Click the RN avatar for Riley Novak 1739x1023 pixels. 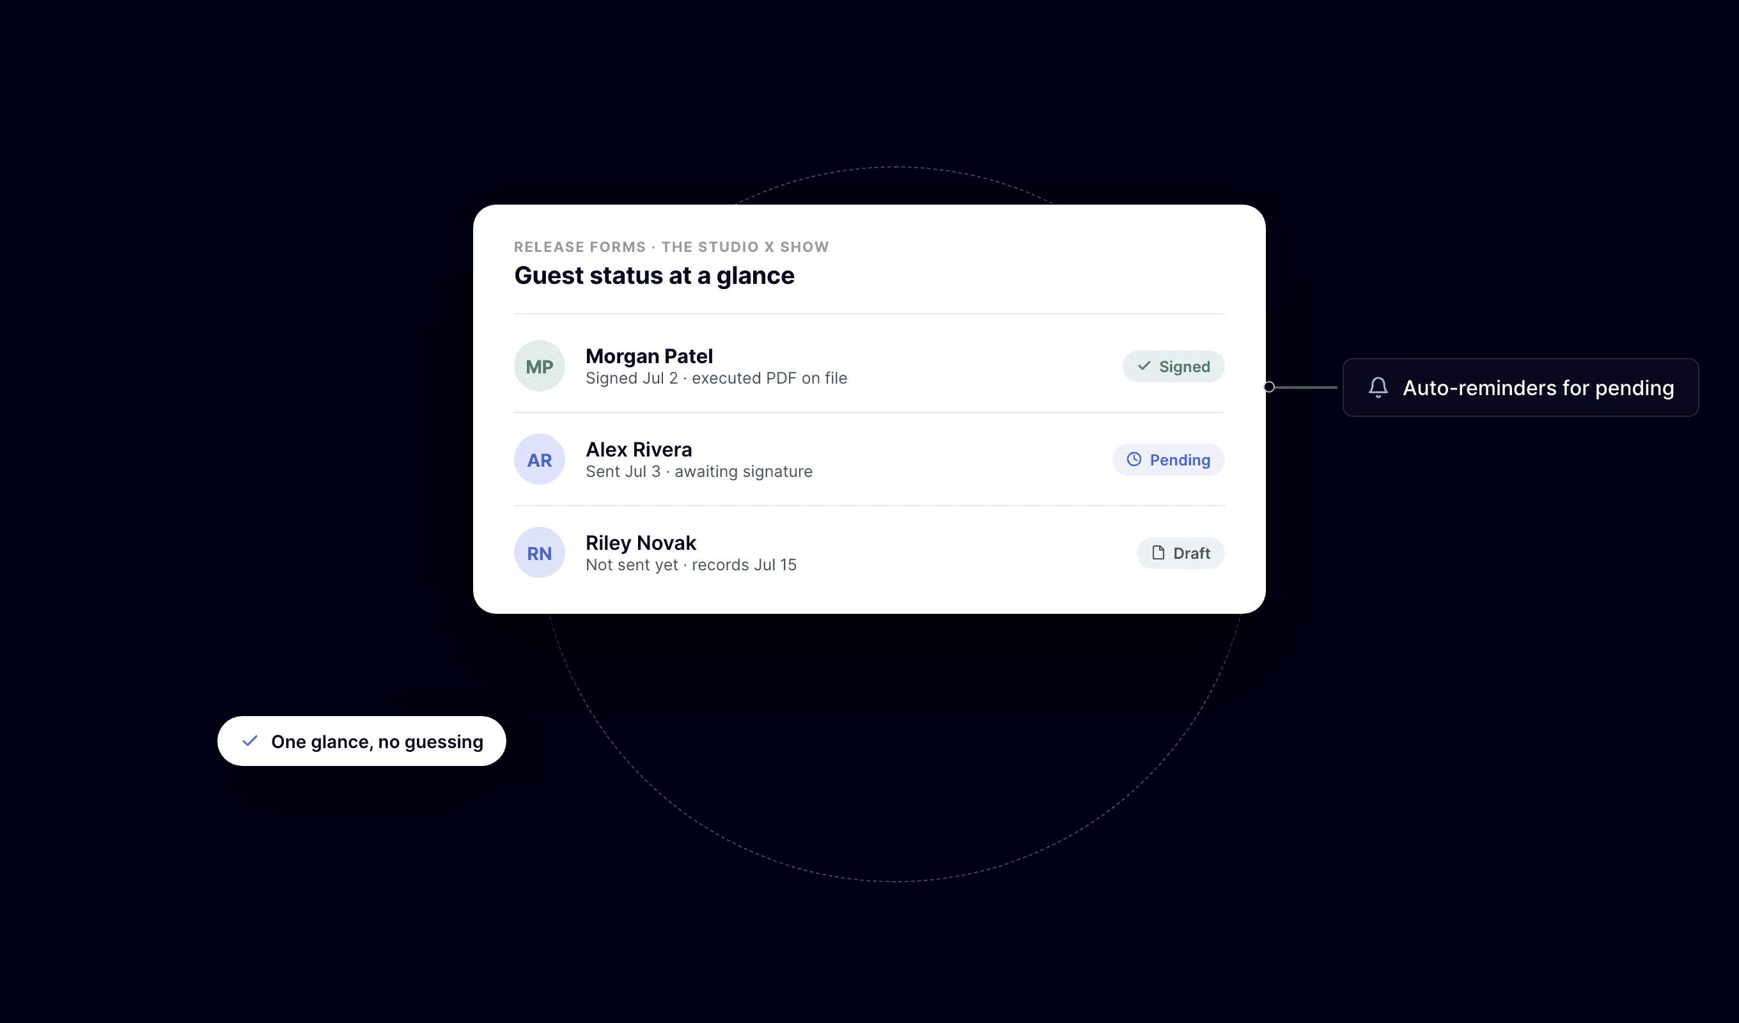pyautogui.click(x=539, y=552)
